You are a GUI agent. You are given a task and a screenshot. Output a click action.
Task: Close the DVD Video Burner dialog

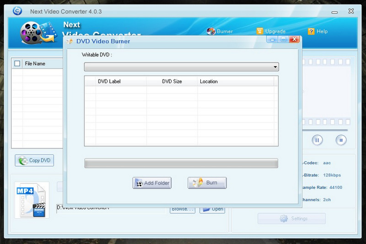294,39
